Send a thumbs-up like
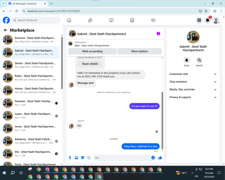Screen dimensions: 225x180 (160, 157)
